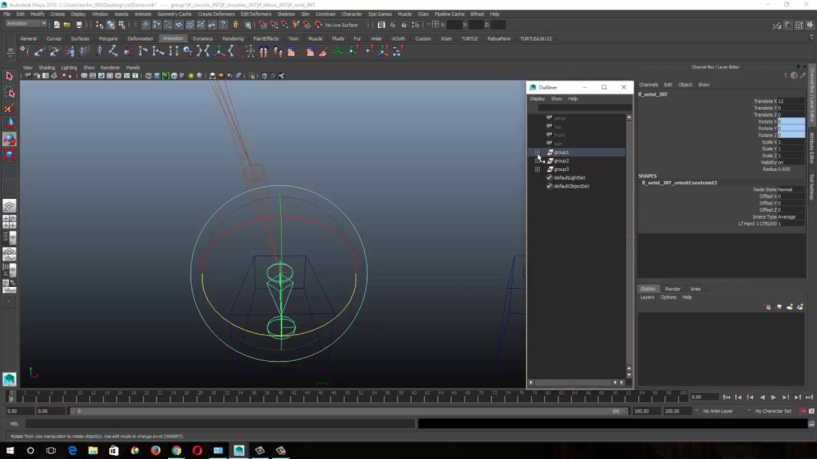Click the Translate X value field

point(791,101)
